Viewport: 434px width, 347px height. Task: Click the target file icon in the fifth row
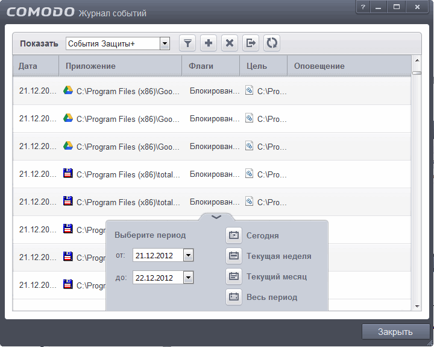pyautogui.click(x=249, y=201)
